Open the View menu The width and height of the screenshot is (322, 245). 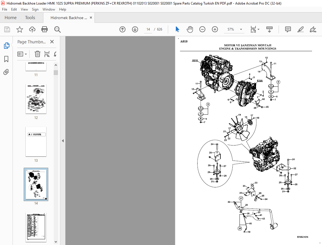point(24,9)
